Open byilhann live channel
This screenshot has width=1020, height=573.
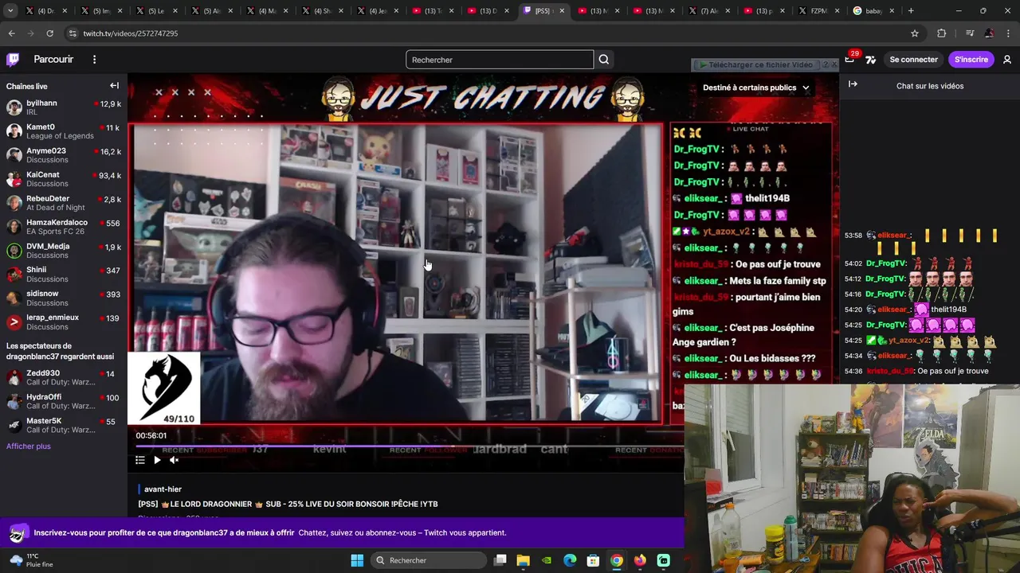pyautogui.click(x=64, y=107)
